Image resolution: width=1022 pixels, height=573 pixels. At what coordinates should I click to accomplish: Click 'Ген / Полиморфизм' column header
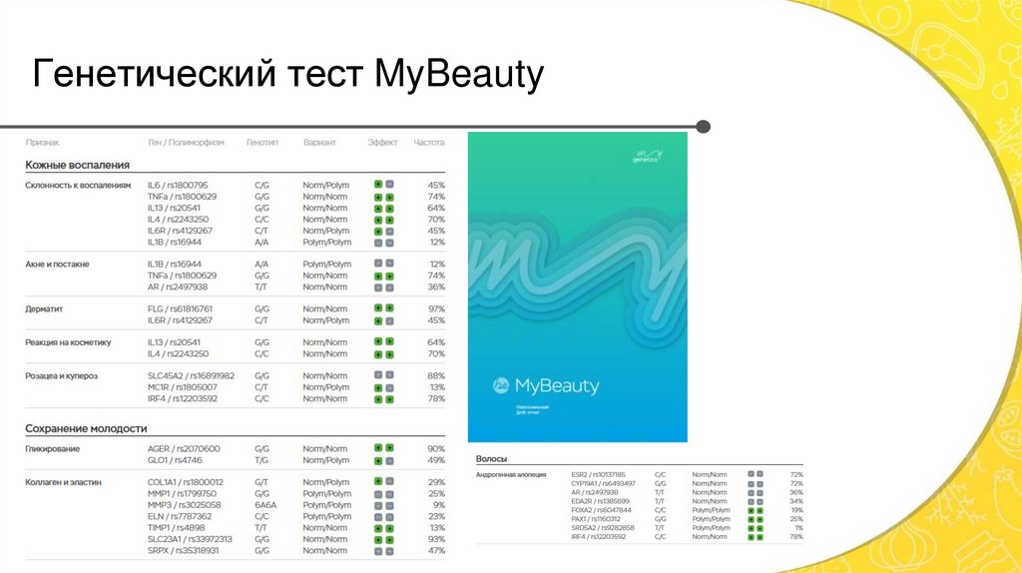click(186, 142)
